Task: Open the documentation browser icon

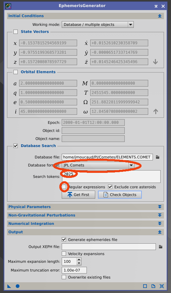Action: (x=153, y=286)
